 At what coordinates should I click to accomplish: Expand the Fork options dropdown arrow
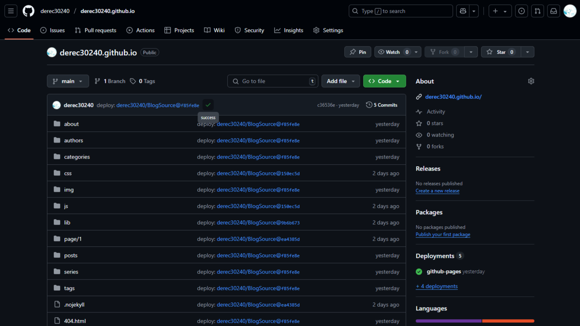[471, 52]
